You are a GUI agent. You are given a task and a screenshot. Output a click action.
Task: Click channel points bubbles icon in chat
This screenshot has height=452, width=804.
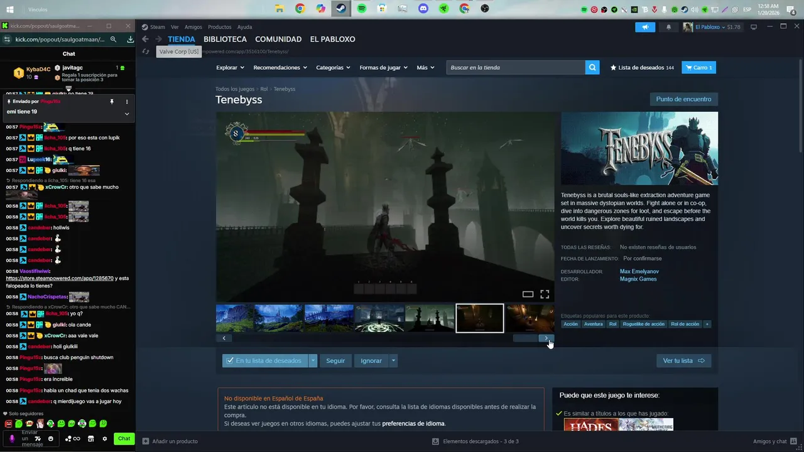click(68, 439)
